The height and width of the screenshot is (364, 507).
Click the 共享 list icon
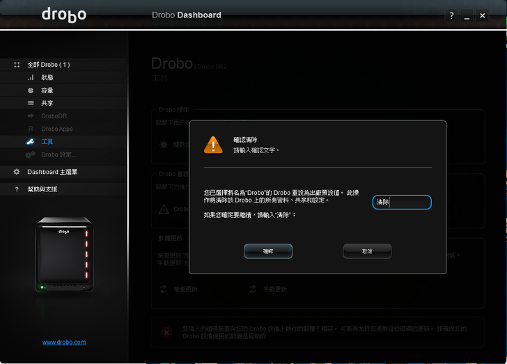pyautogui.click(x=31, y=103)
